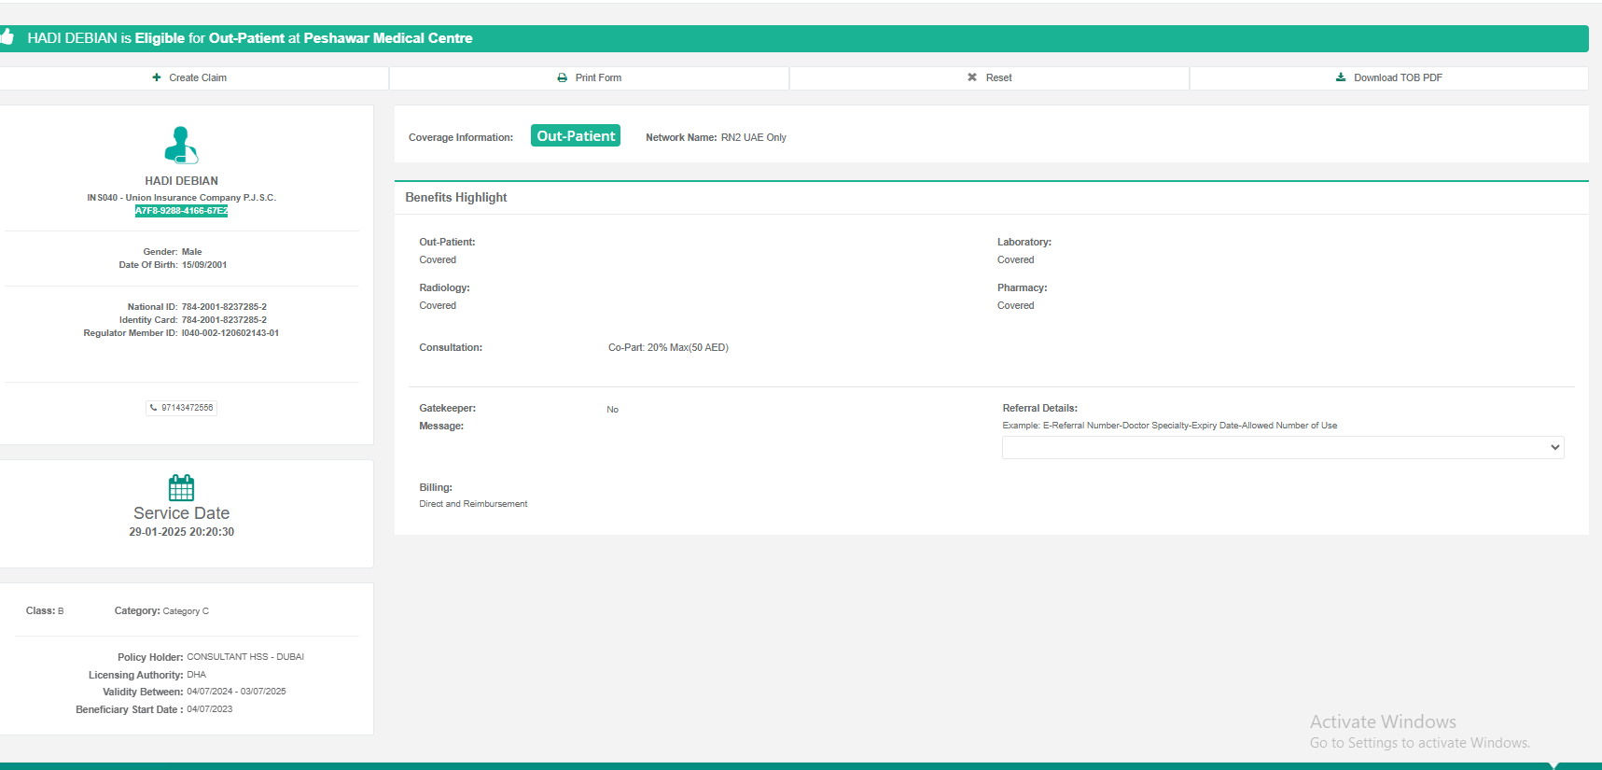Click the green Out-Patient coverage badge
This screenshot has height=770, width=1602.
[x=576, y=136]
